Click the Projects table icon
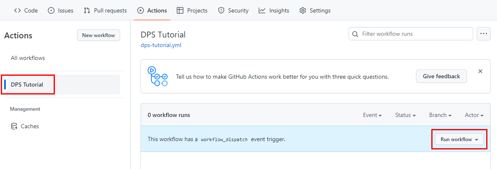Screen dimensions: 497x169 [x=180, y=10]
